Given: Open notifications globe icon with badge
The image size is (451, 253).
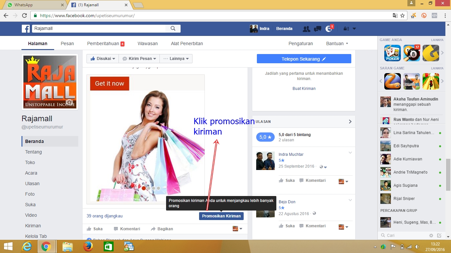Looking at the screenshot, I should [x=329, y=29].
